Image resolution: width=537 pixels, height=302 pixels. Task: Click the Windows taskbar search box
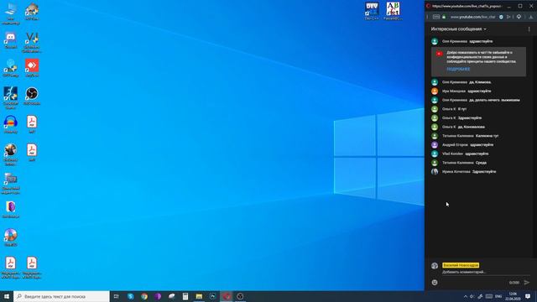tap(61, 296)
